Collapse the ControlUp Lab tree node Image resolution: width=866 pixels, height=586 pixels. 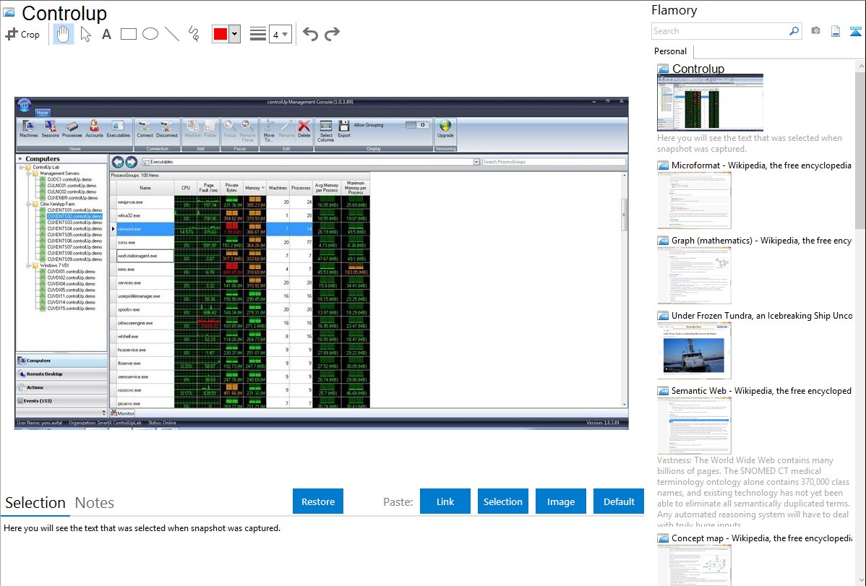pyautogui.click(x=22, y=168)
